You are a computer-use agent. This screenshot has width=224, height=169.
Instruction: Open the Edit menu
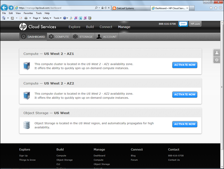click(x=11, y=13)
